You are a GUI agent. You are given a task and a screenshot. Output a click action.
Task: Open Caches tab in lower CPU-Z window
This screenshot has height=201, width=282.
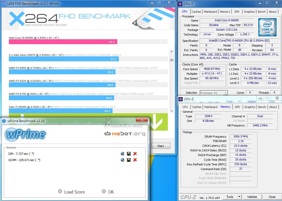tap(197, 107)
